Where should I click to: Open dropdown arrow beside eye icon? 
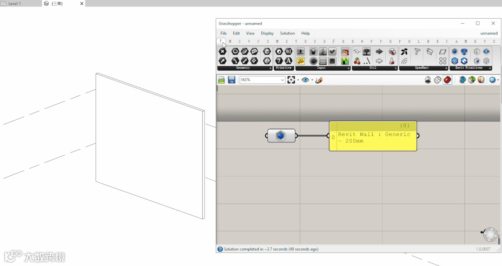[x=312, y=80]
